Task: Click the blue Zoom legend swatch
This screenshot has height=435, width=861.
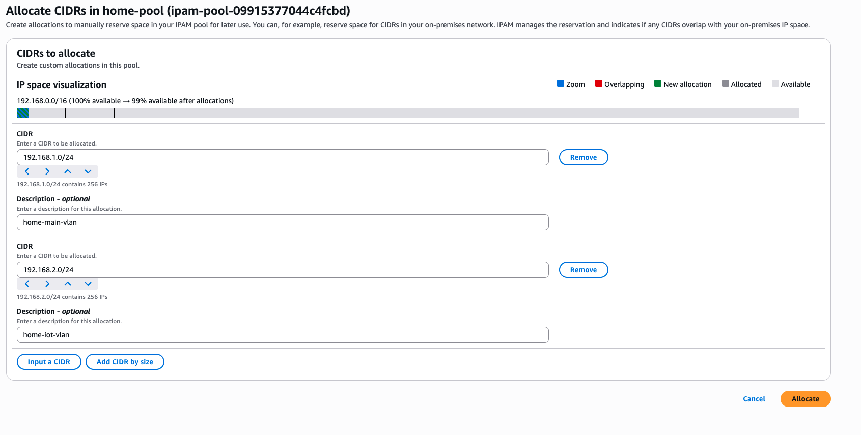Action: (561, 84)
